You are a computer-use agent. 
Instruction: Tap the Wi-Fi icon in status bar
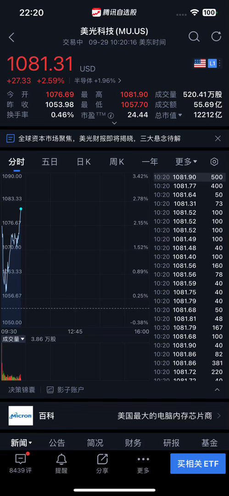pos(194,13)
